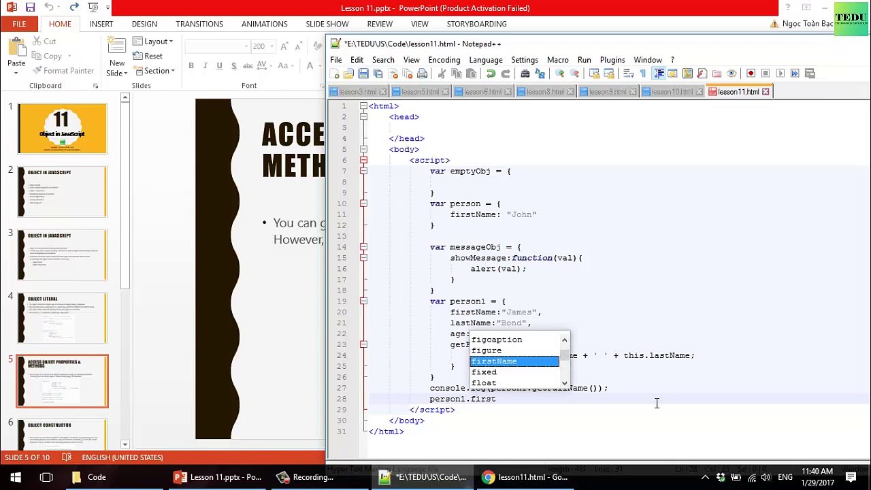
Task: Select float in the autocomplete list
Action: [514, 382]
